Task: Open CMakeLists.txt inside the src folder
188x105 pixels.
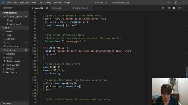Action: tap(14, 46)
